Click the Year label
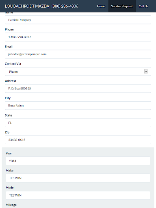 [9, 153]
